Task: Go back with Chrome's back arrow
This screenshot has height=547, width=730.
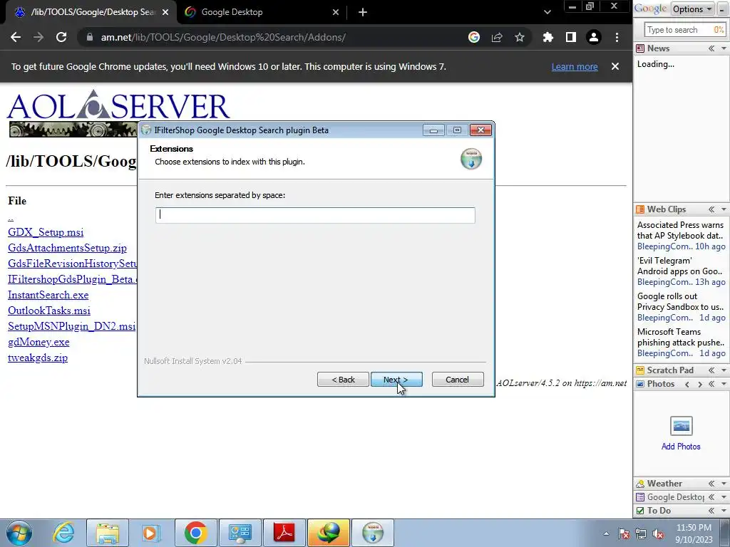Action: pos(16,37)
